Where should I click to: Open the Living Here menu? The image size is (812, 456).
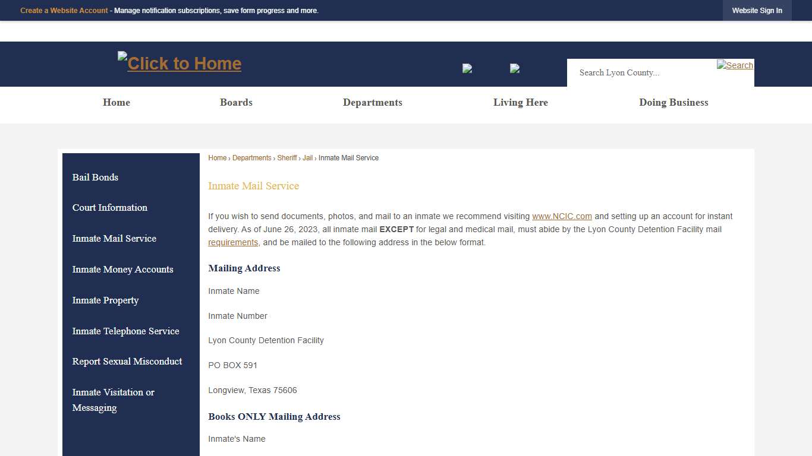(521, 102)
